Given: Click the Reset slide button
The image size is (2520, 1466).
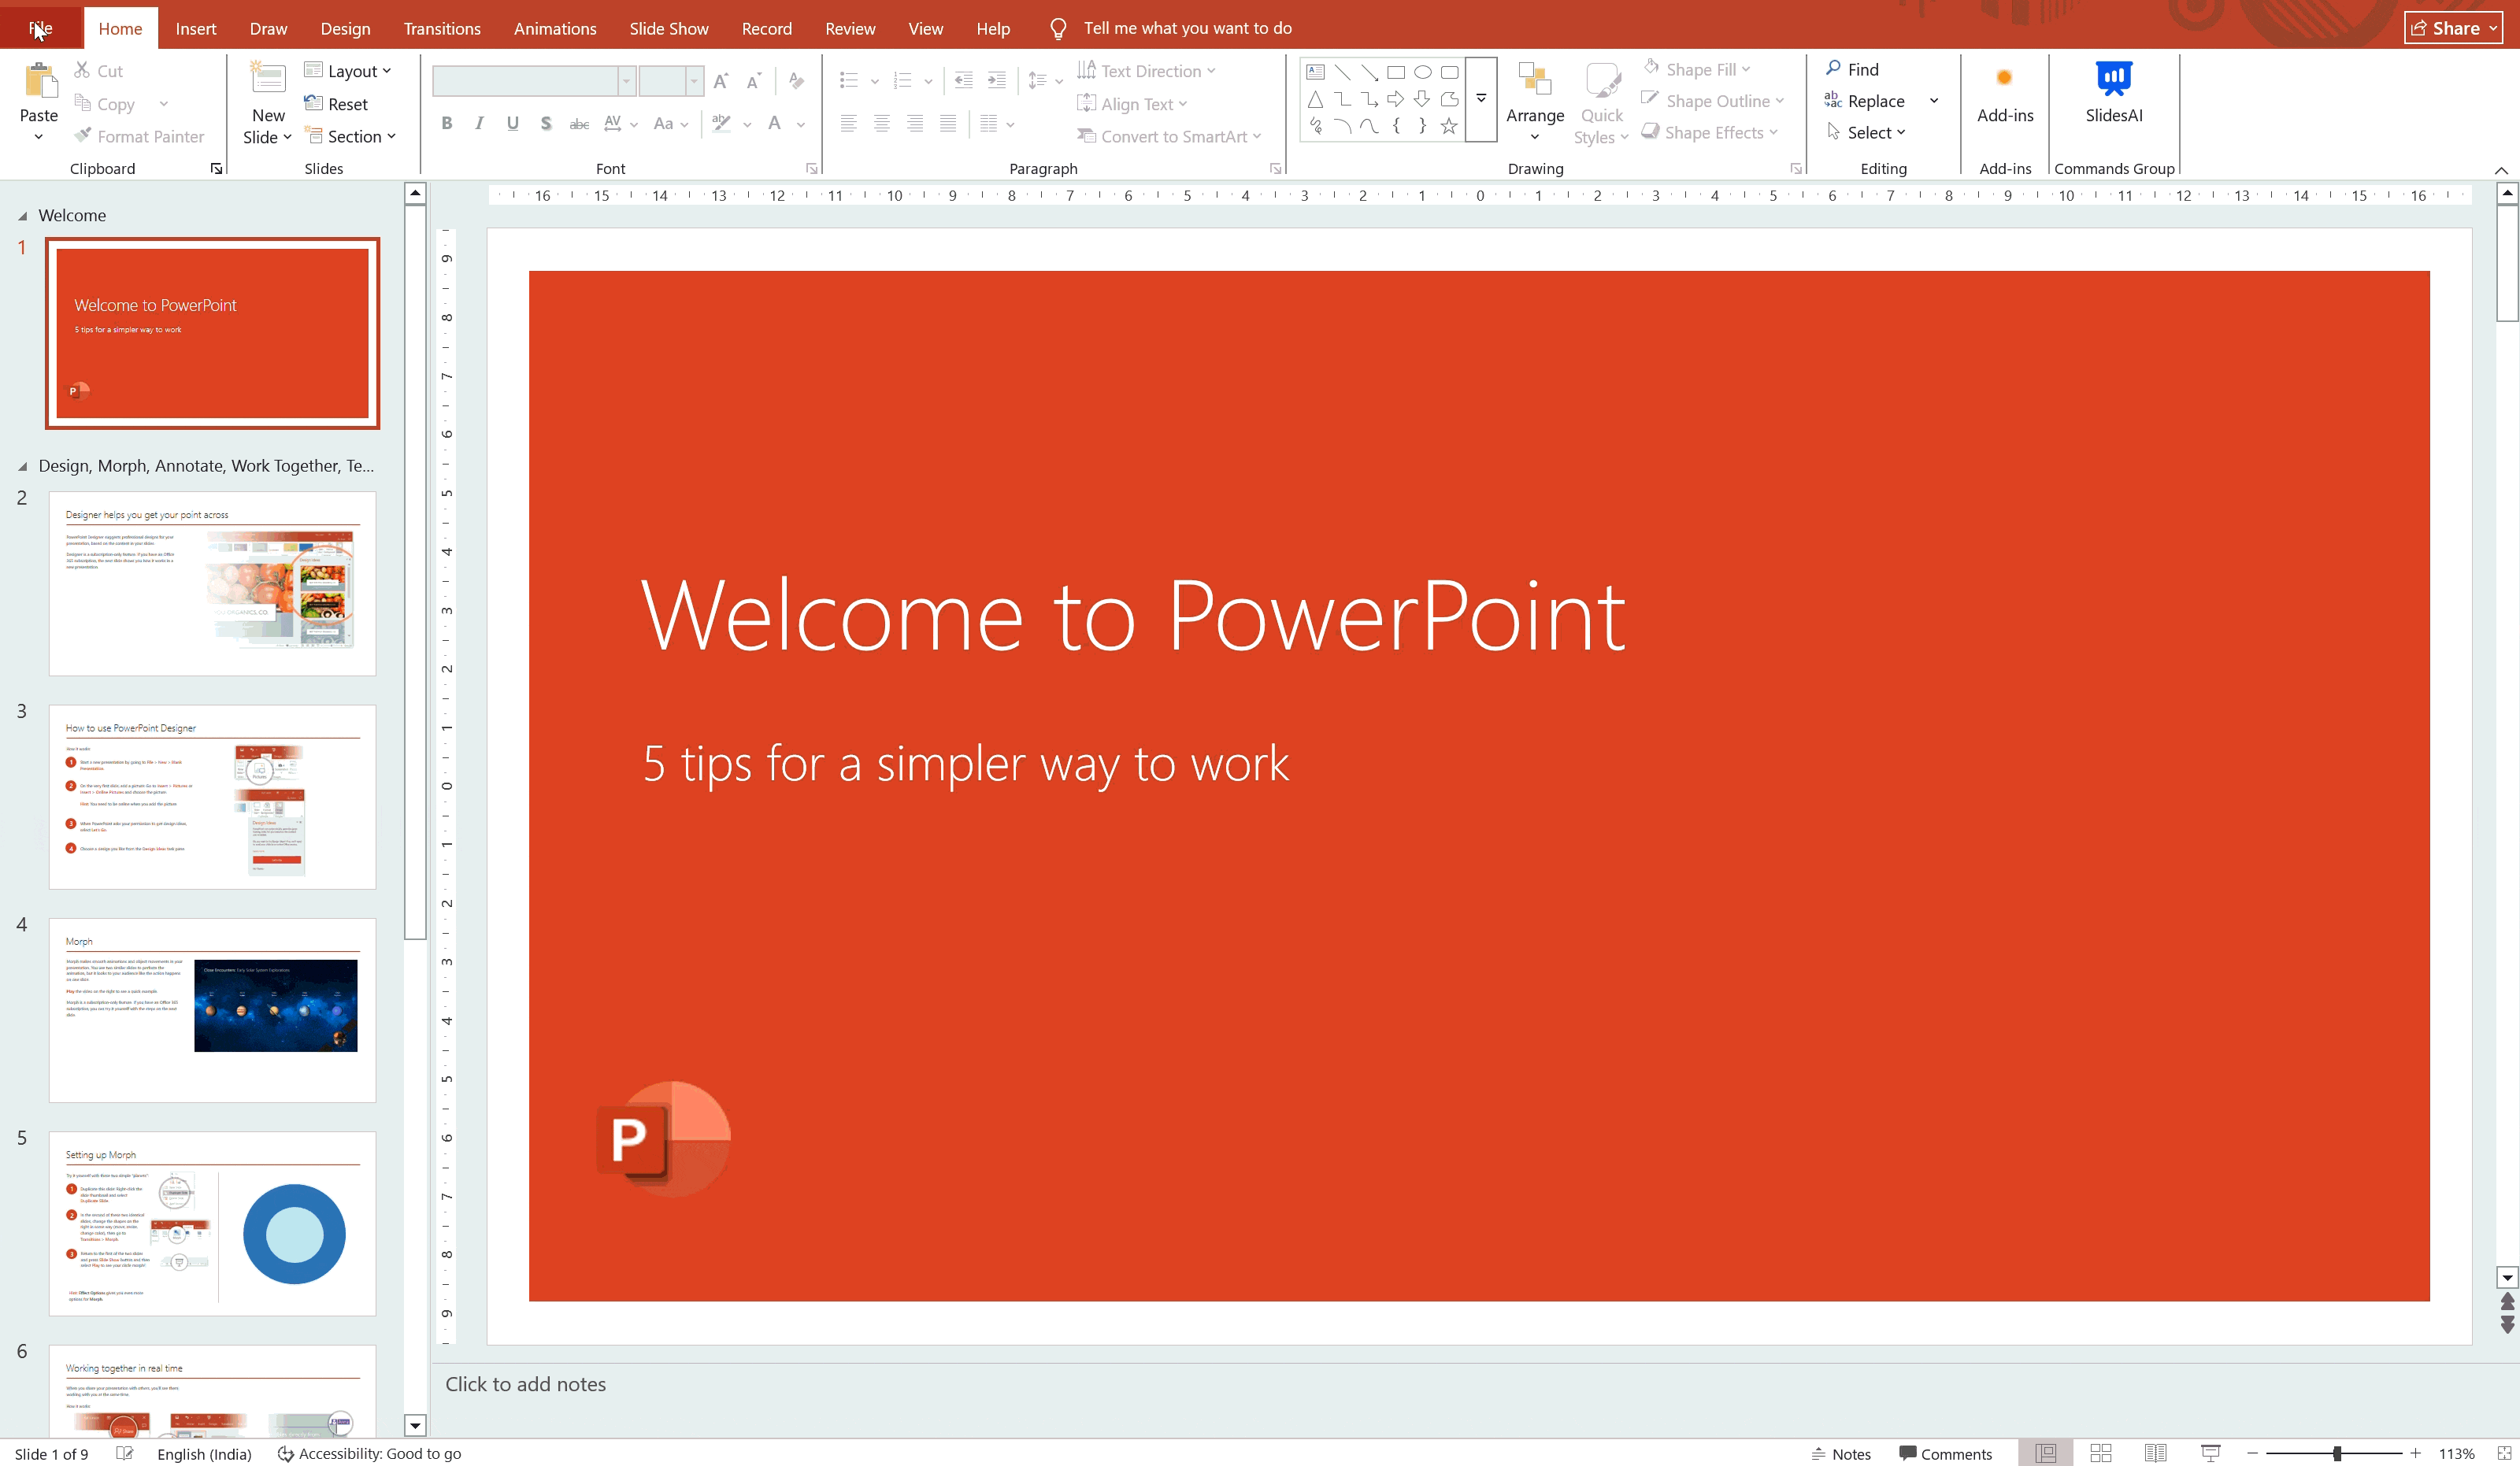Looking at the screenshot, I should click(336, 104).
